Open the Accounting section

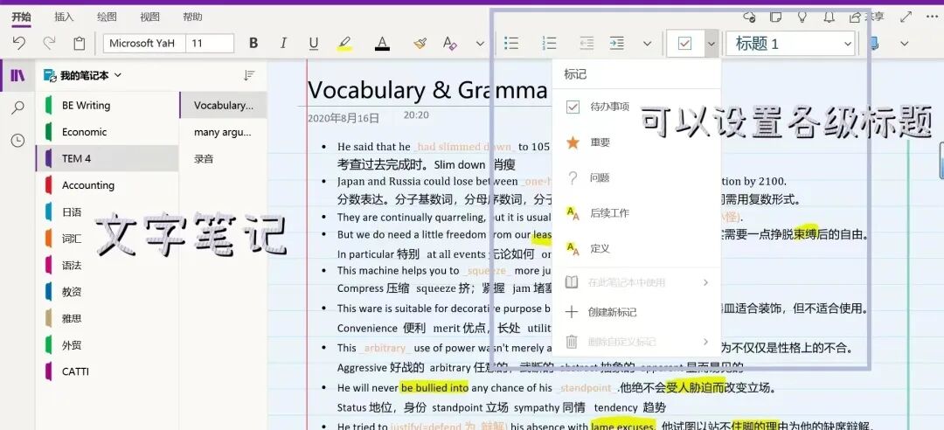(108, 185)
